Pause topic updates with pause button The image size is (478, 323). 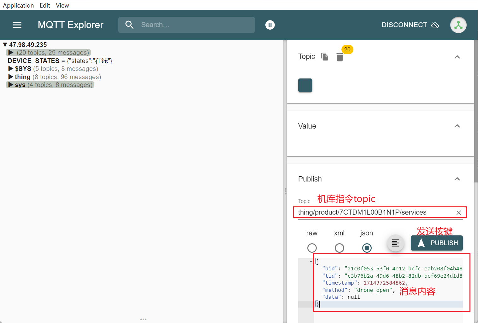point(270,25)
